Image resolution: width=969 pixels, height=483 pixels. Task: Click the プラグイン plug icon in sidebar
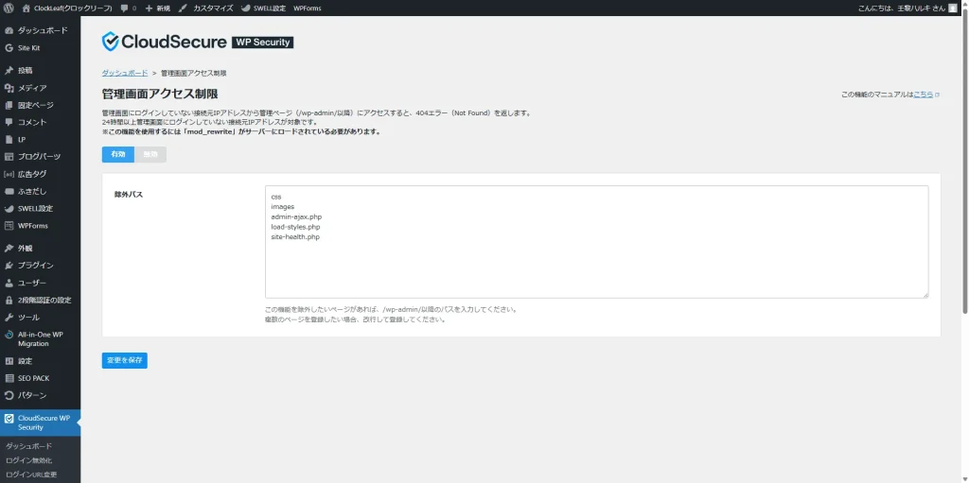pyautogui.click(x=9, y=266)
